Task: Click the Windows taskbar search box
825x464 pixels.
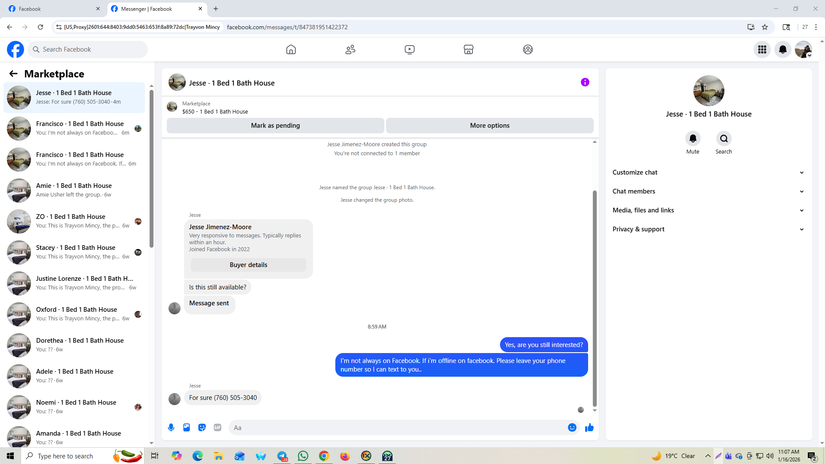Action: (83, 456)
